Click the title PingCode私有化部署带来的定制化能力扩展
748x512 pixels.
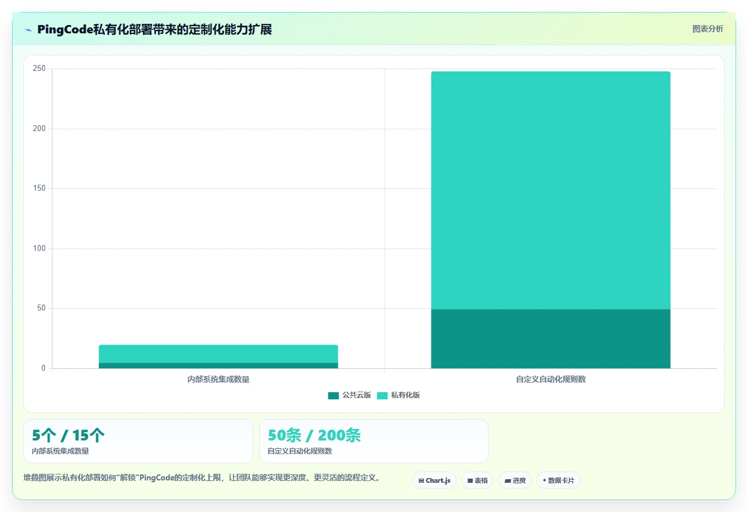tap(154, 29)
